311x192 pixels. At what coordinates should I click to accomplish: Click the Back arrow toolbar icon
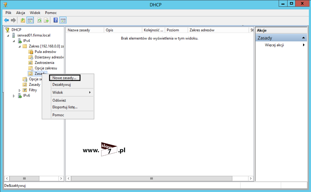6,20
